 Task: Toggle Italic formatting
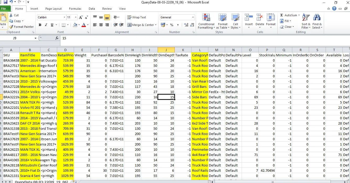pos(46,25)
